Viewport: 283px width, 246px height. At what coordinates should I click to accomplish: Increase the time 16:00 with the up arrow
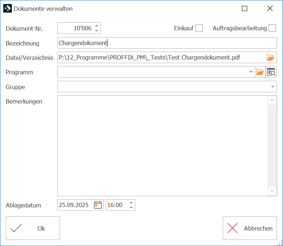click(131, 203)
